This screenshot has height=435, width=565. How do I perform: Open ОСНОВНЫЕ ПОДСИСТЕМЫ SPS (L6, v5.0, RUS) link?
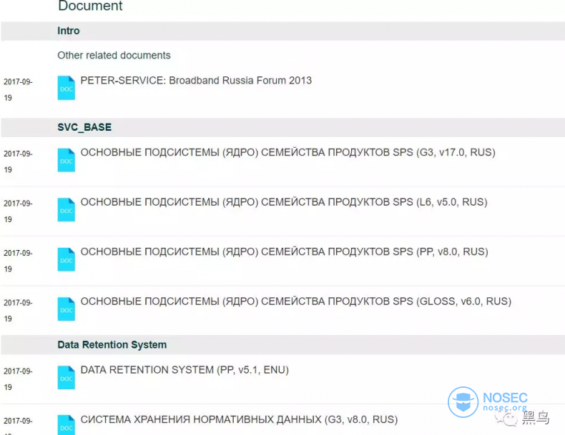(x=284, y=202)
